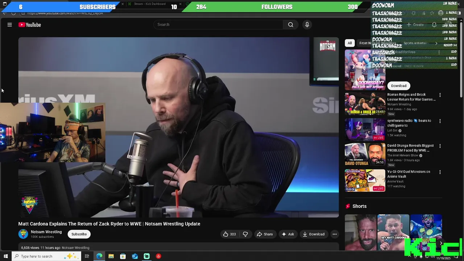Select the From Notsam Wrestling chip
The image size is (464, 261).
point(377,43)
